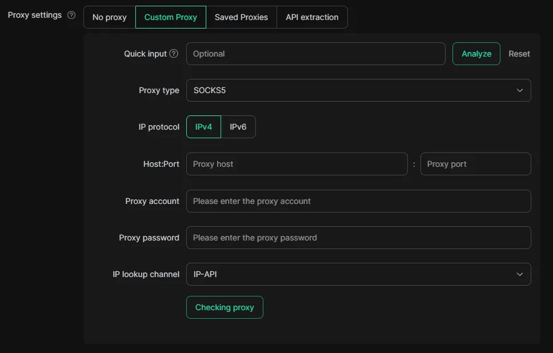Expand Proxy type using the chevron arrow
Image resolution: width=553 pixels, height=353 pixels.
click(x=520, y=90)
